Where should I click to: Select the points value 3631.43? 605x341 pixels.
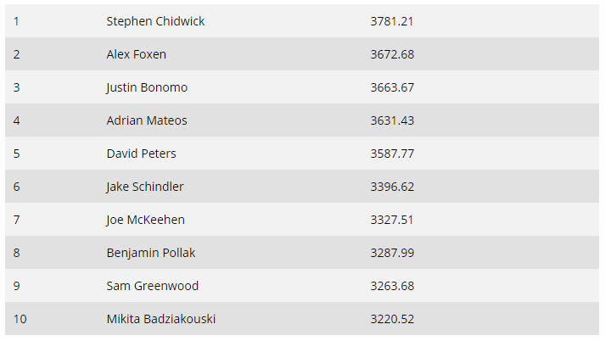[x=392, y=120]
